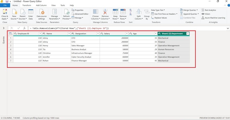Open Salary column filter dropdown

coord(127,34)
